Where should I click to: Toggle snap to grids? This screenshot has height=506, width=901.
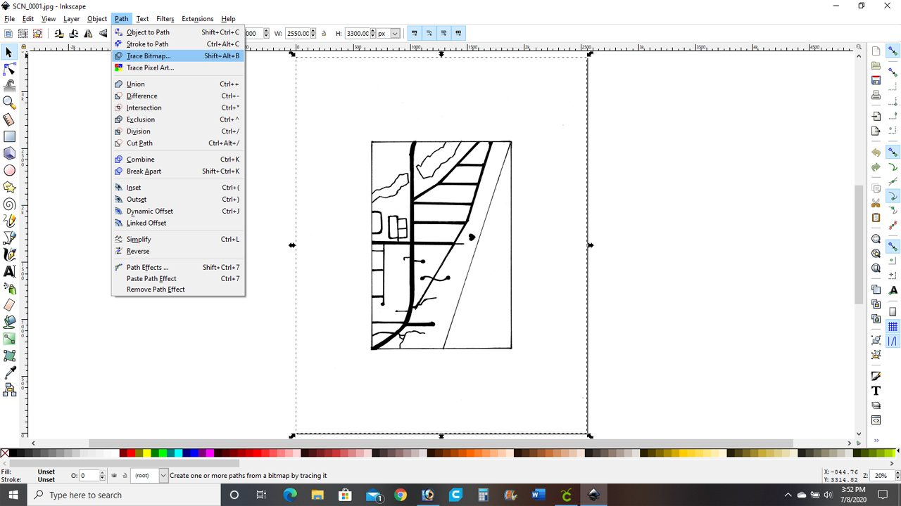pos(893,326)
